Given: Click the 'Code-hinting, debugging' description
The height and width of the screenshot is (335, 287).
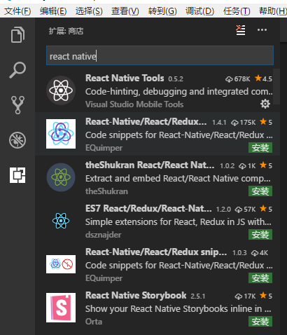Looking at the screenshot, I should (x=179, y=92).
